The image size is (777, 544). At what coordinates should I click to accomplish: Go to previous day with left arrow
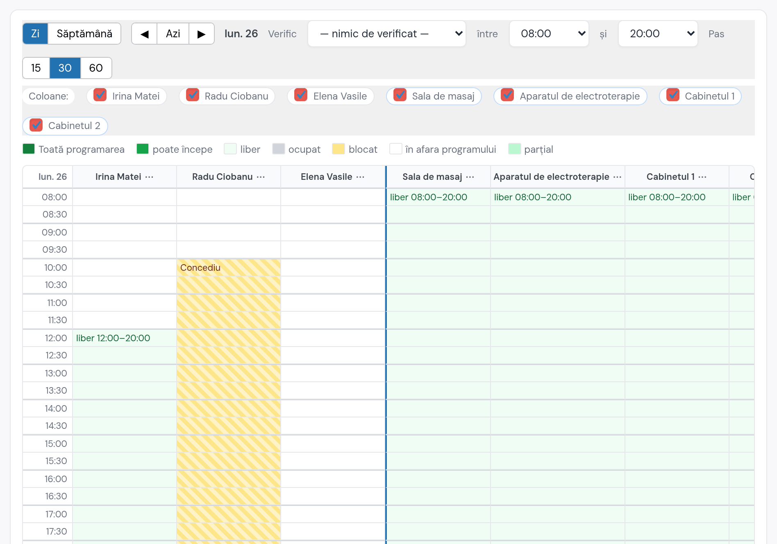(x=144, y=34)
